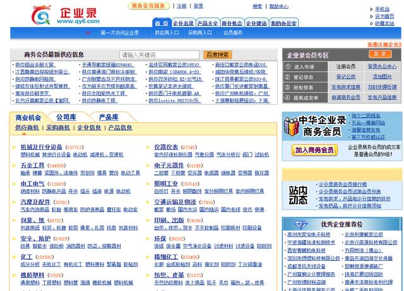Open the 电子元器件 category
Image resolution: width=404 pixels, height=291 pixels.
(x=169, y=166)
